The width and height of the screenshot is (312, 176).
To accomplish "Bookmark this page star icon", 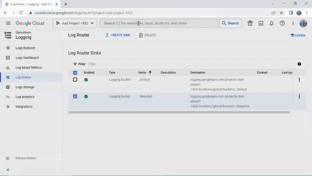I will coord(281,13).
